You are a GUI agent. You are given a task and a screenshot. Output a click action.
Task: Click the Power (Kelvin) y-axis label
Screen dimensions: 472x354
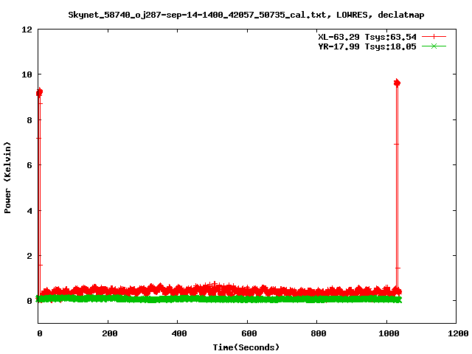tap(7, 178)
